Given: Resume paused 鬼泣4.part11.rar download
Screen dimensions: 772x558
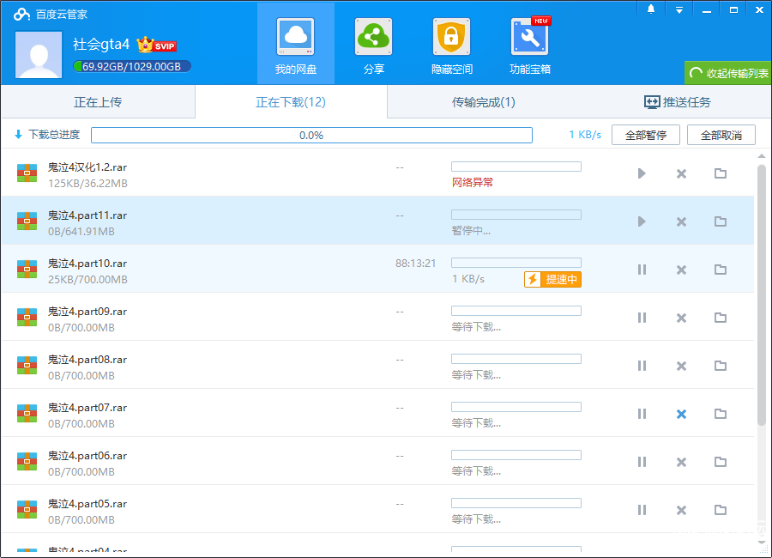Looking at the screenshot, I should [x=642, y=221].
